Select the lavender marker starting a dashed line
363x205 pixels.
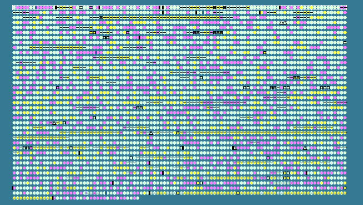click(86, 193)
